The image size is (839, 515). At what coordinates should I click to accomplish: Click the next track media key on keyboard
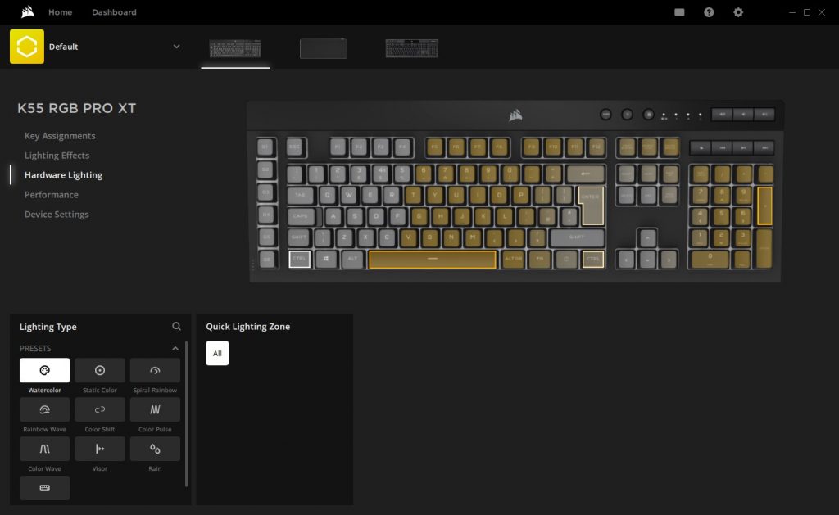pos(764,147)
